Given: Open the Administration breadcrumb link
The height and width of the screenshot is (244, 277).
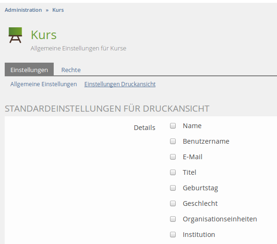Looking at the screenshot, I should click(x=24, y=10).
